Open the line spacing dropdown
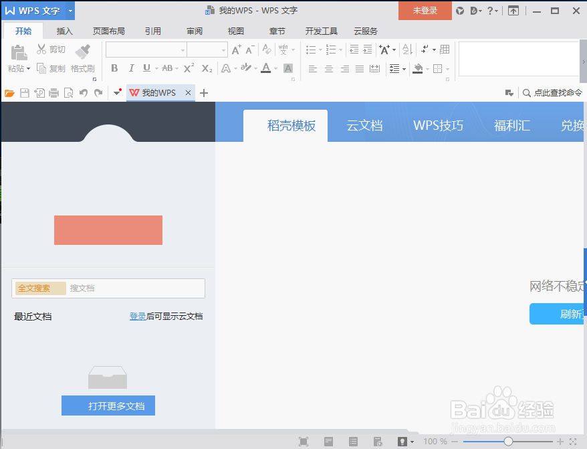This screenshot has width=587, height=449. (404, 69)
